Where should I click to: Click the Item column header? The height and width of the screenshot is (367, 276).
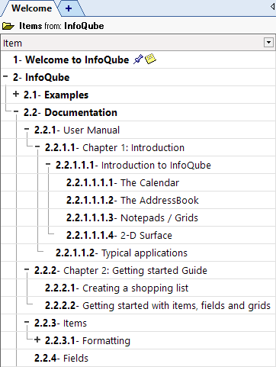click(x=132, y=43)
